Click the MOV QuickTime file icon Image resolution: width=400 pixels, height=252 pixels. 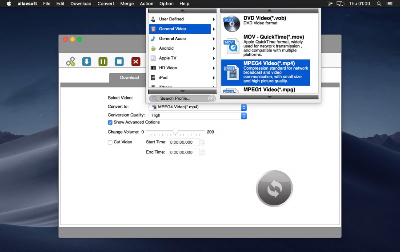click(x=232, y=46)
